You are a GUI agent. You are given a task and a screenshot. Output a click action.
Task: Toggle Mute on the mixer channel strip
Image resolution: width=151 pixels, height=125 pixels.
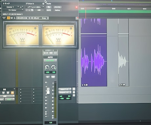(x=53, y=77)
